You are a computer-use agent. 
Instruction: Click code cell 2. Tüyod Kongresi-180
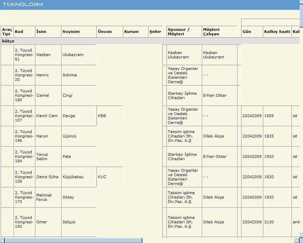click(24, 95)
